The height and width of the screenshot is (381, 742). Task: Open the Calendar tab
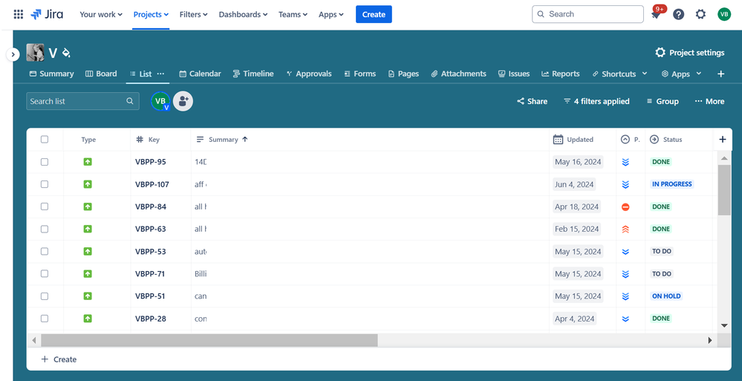(x=200, y=74)
